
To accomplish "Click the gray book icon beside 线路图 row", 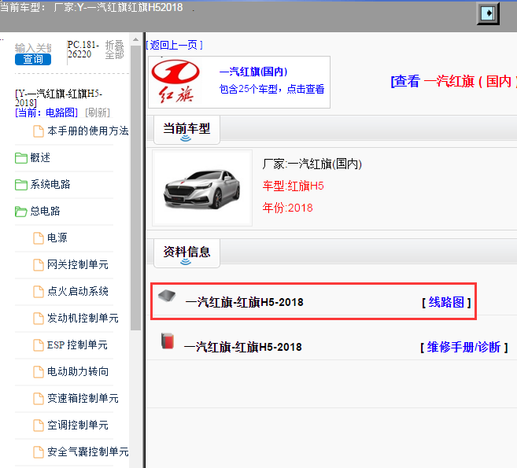I will pyautogui.click(x=167, y=296).
